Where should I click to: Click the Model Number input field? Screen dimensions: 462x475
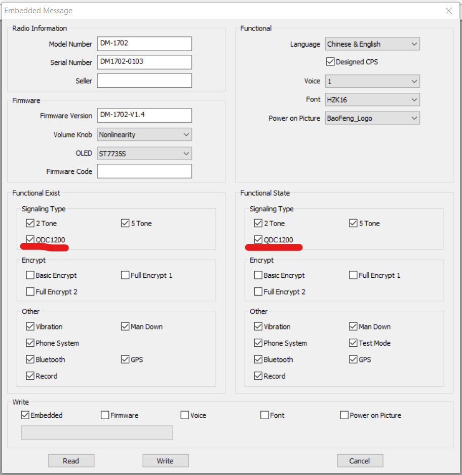[144, 44]
